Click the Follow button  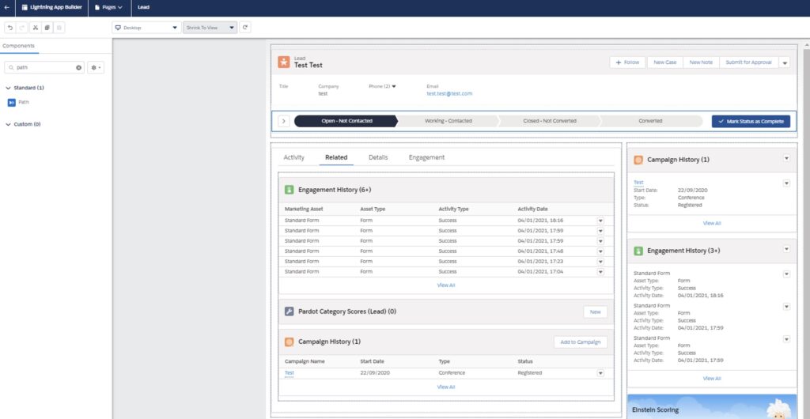click(x=627, y=62)
